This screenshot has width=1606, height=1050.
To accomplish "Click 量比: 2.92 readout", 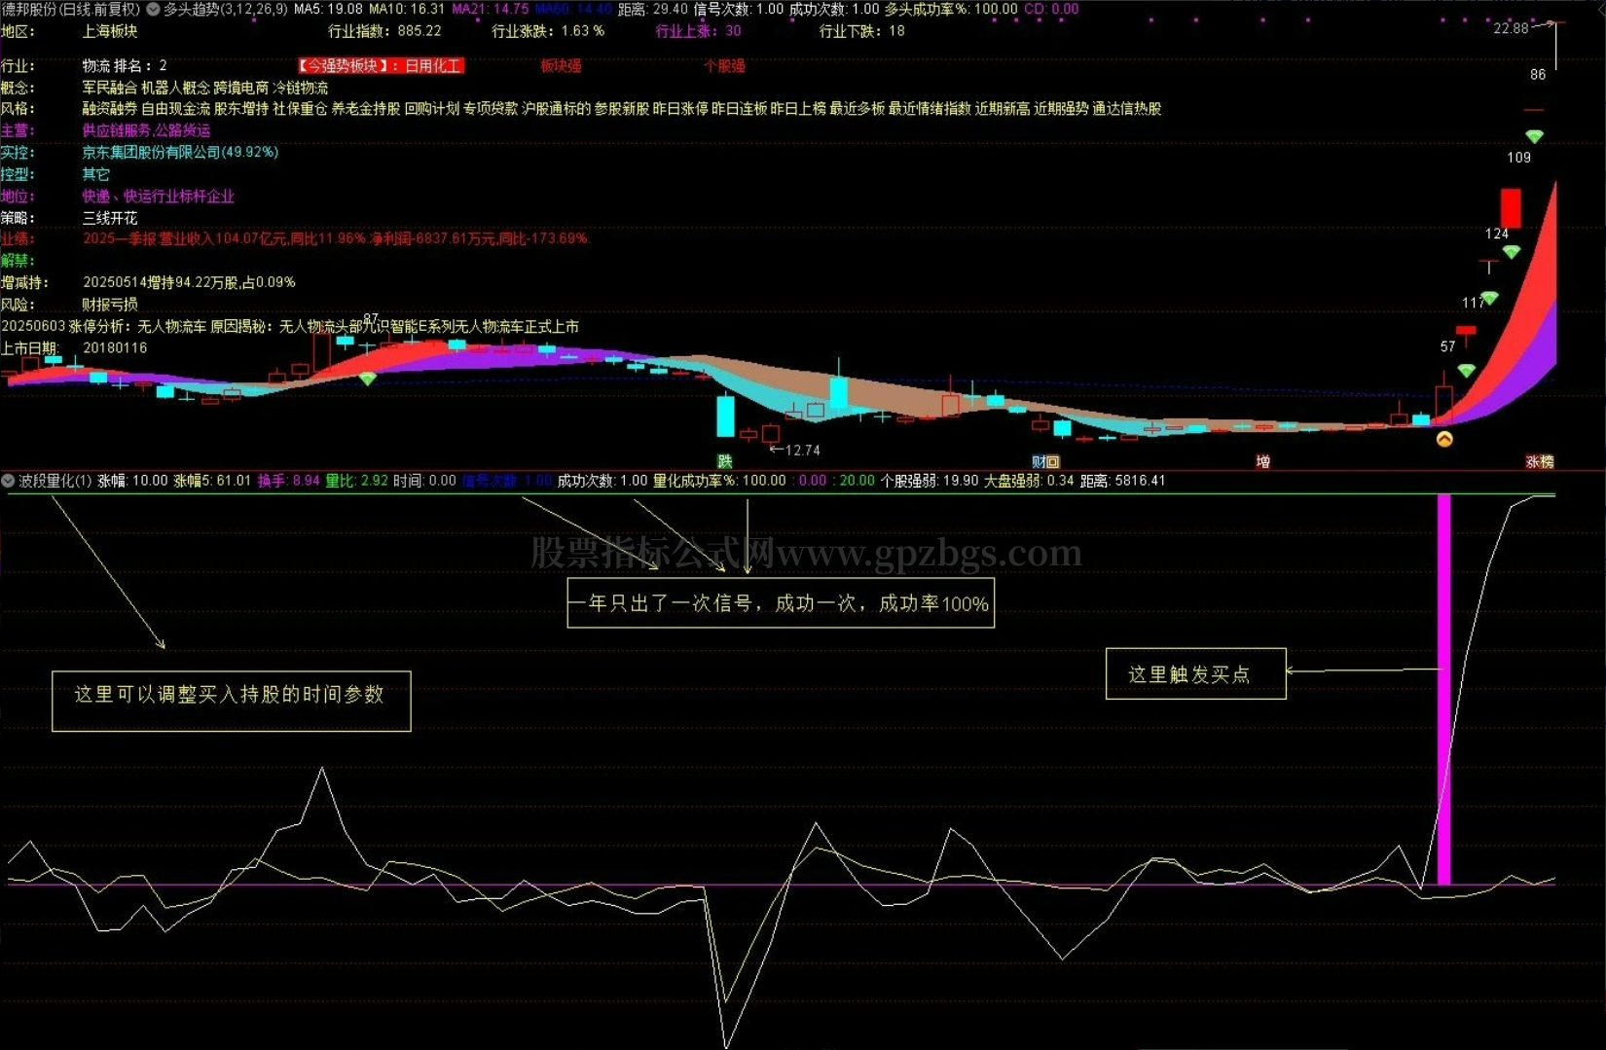I will point(356,481).
